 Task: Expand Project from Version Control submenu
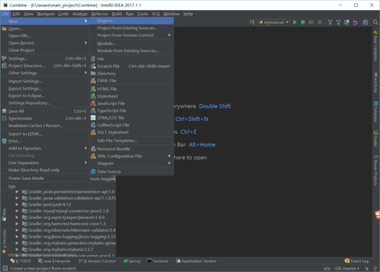pyautogui.click(x=132, y=36)
